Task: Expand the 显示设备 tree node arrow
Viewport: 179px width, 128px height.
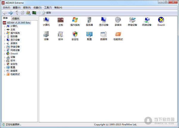Action: pos(5,40)
